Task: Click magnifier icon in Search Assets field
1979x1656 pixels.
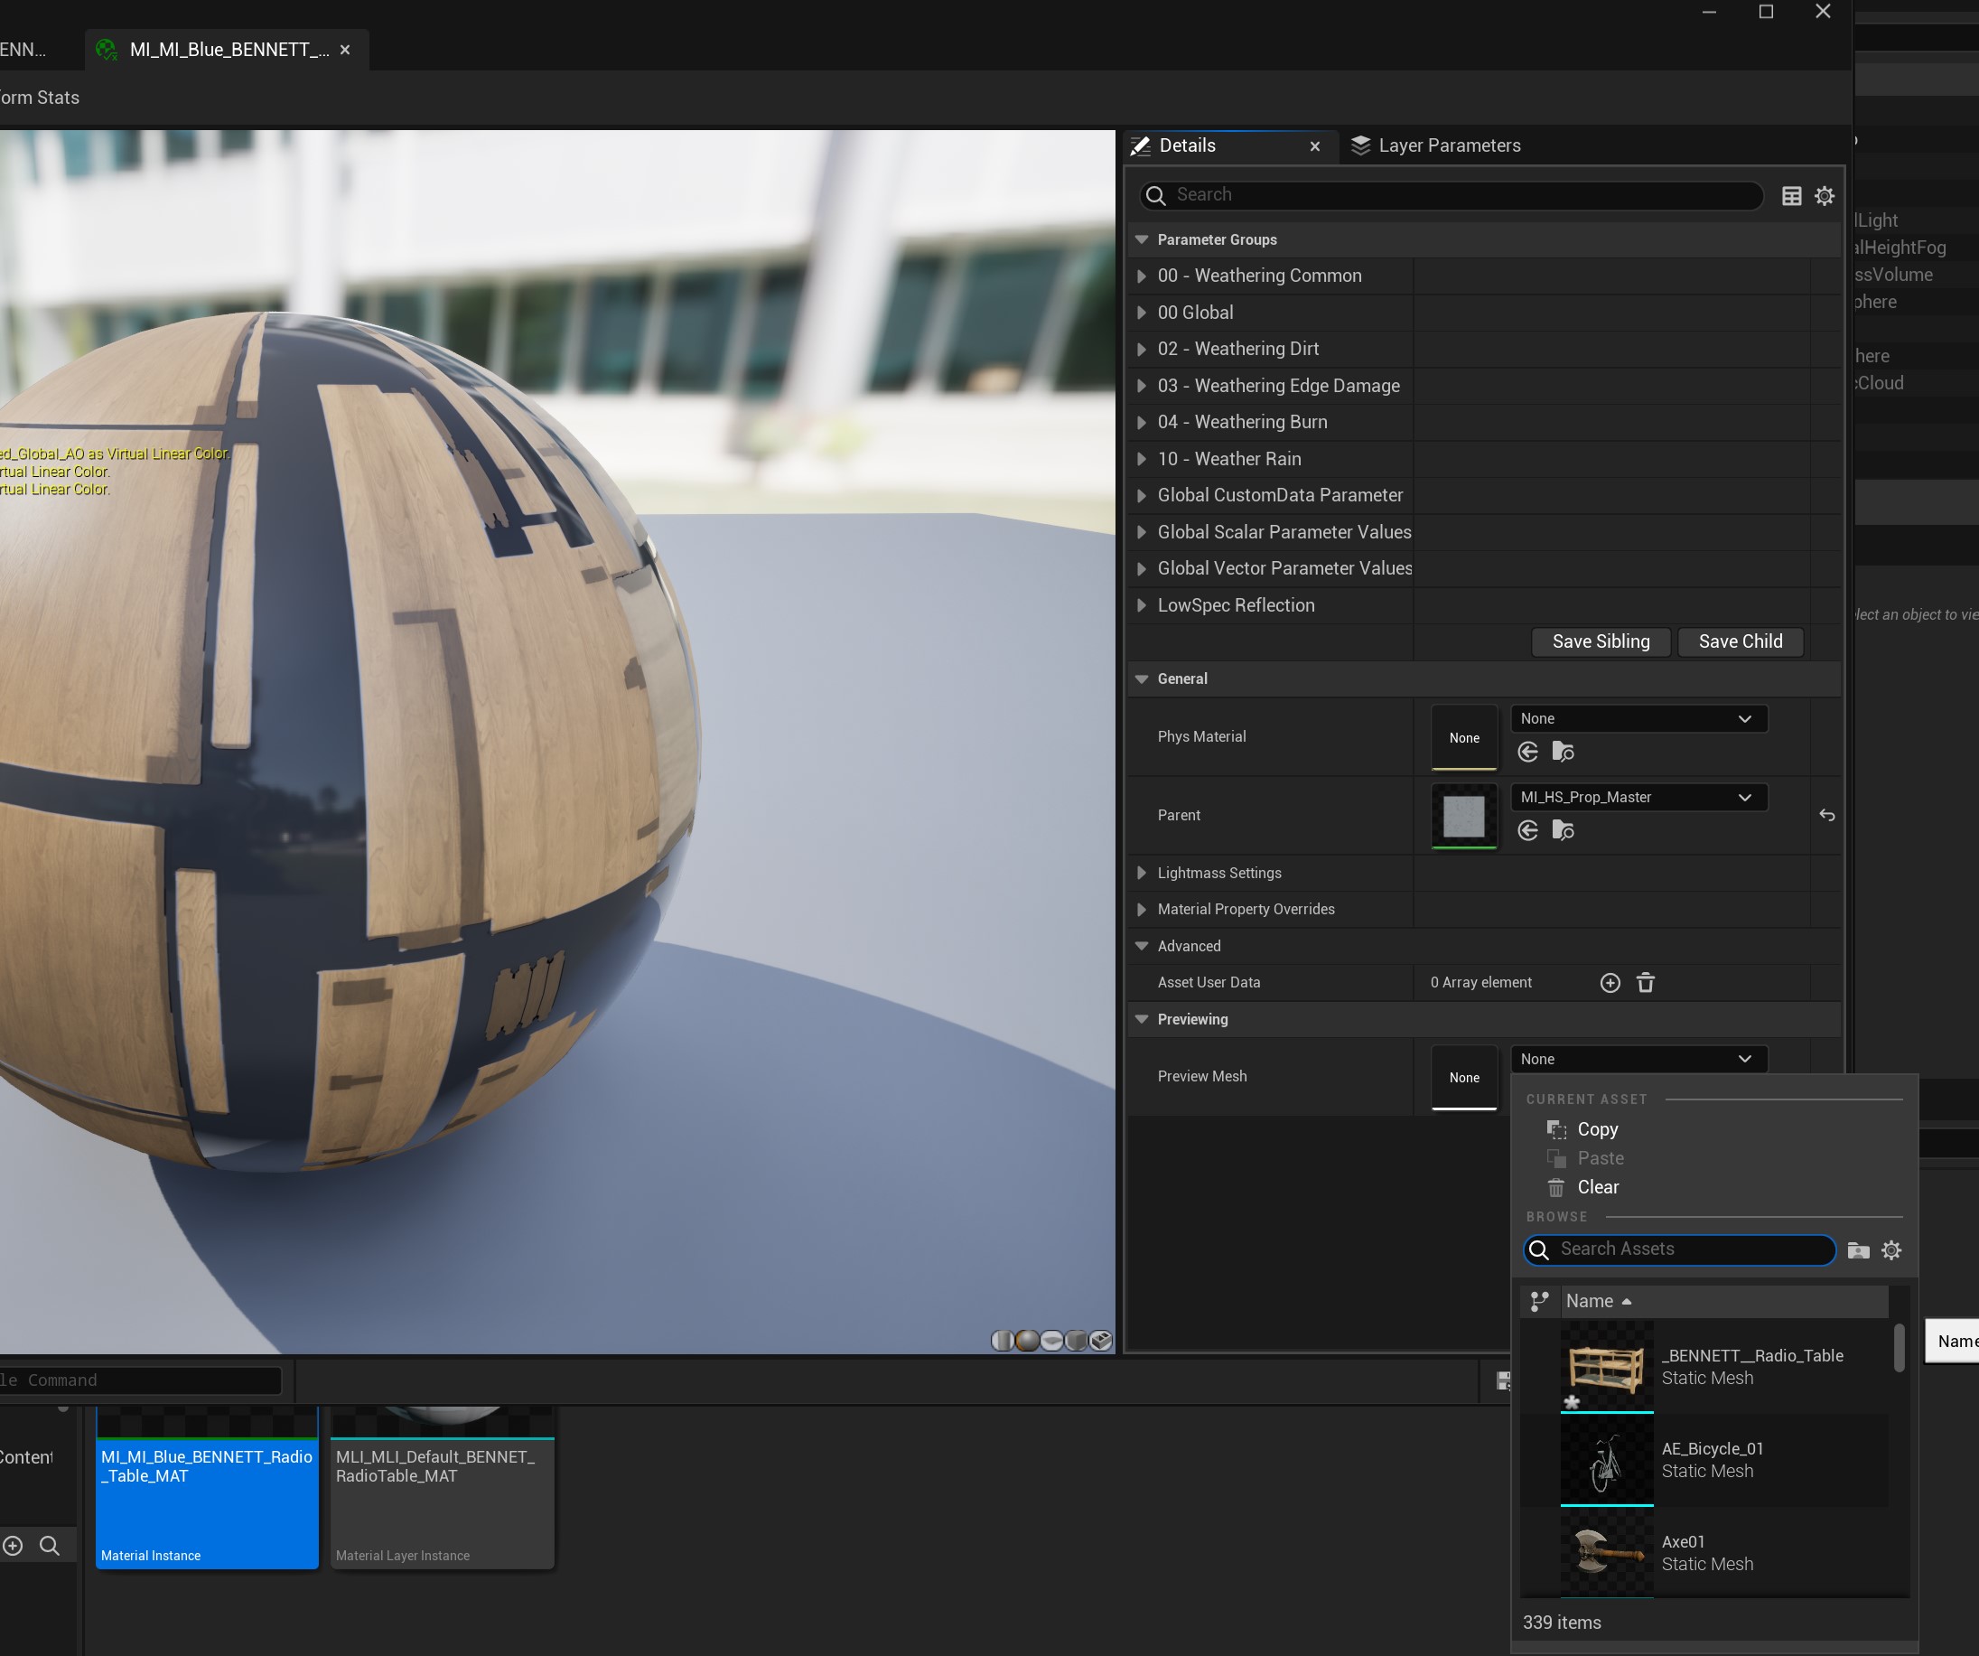Action: 1539,1249
